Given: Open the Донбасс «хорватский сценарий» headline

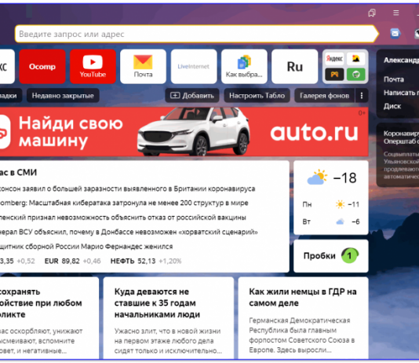Looking at the screenshot, I should coord(129,232).
